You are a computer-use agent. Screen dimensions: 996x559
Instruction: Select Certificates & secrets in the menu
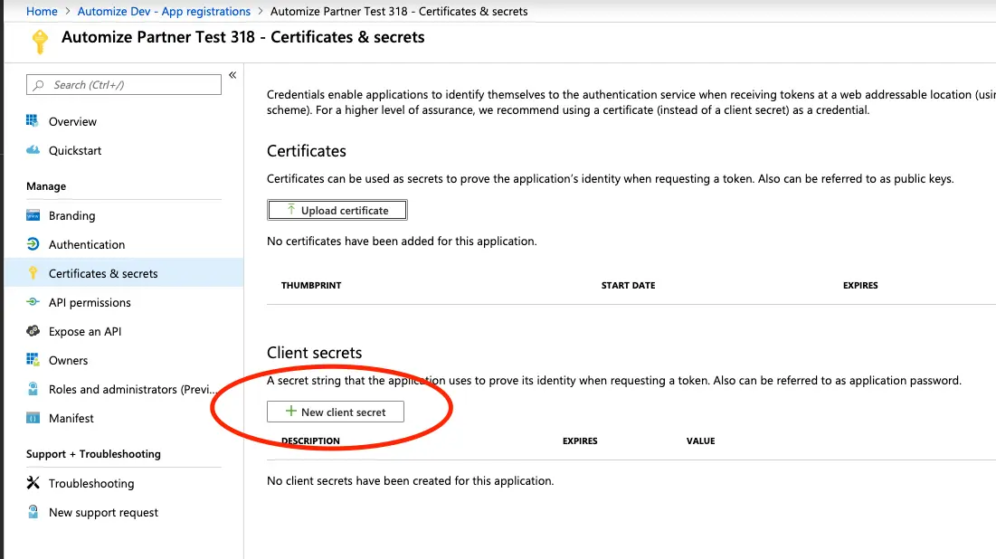[102, 273]
